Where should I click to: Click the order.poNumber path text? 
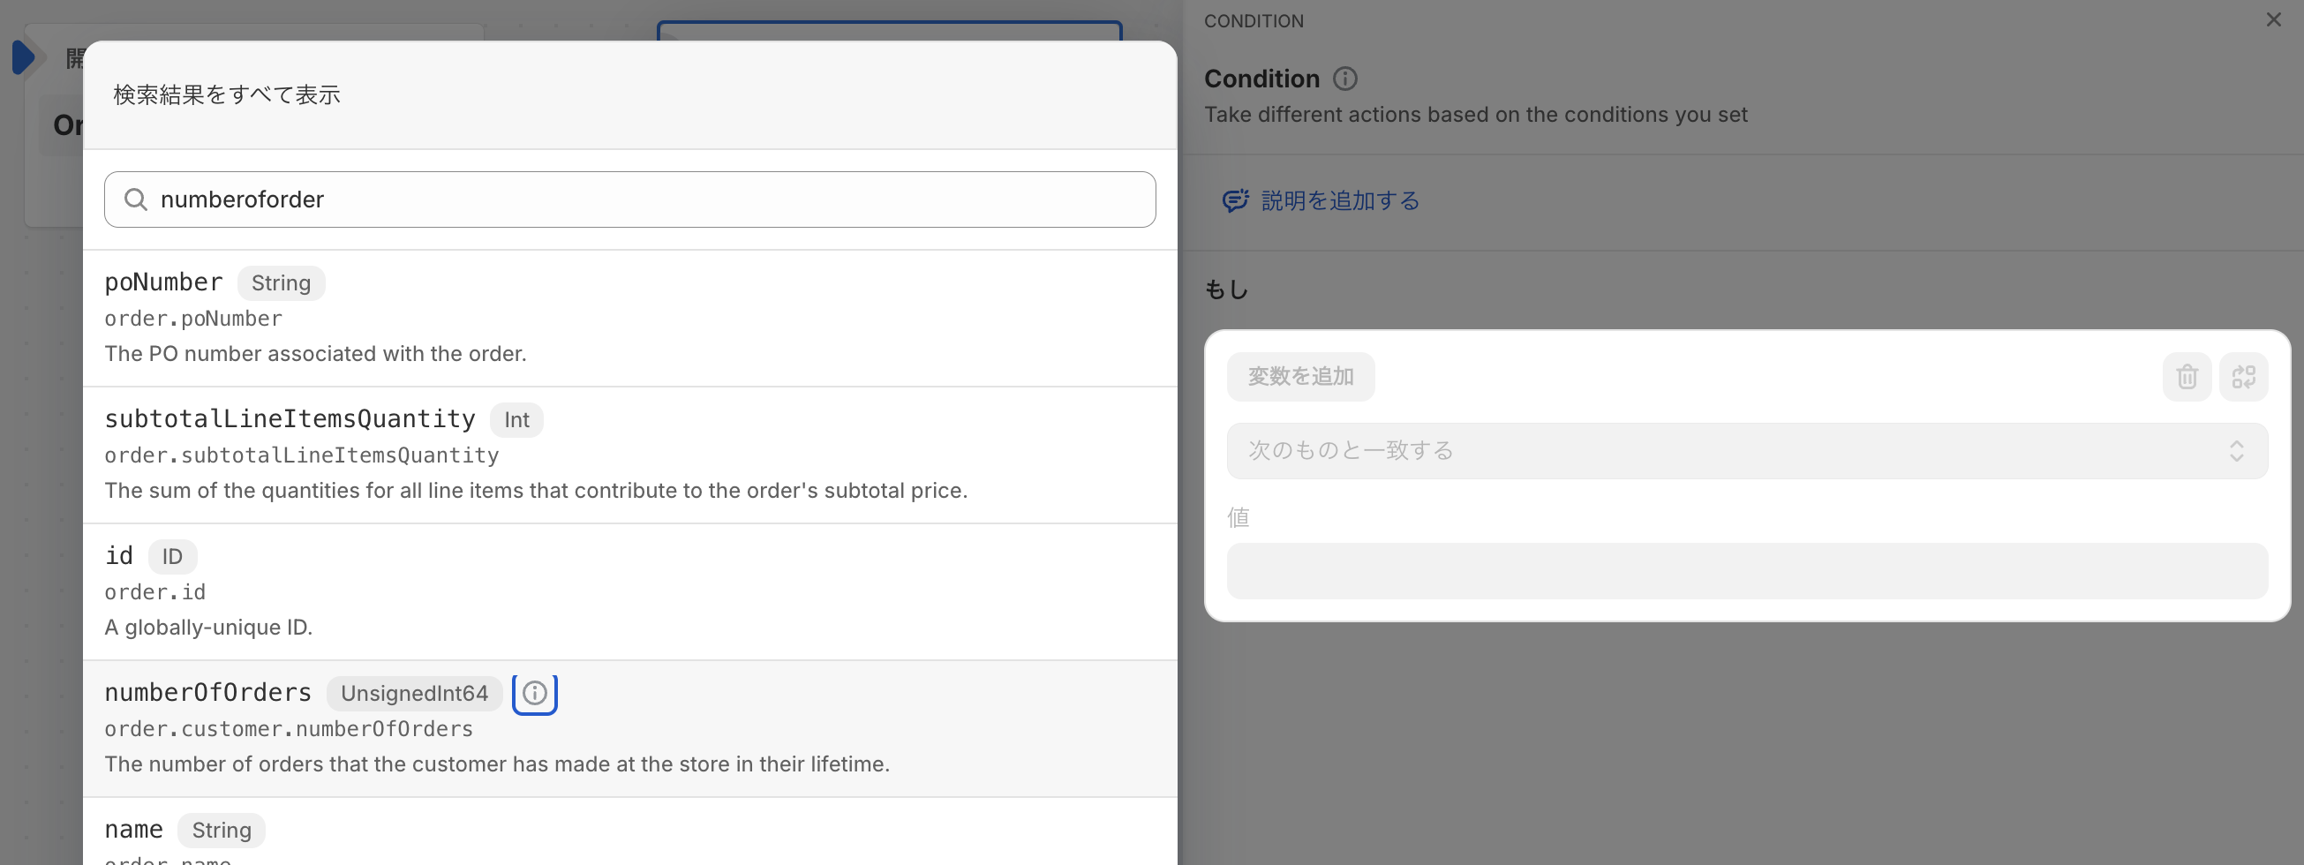coord(193,319)
